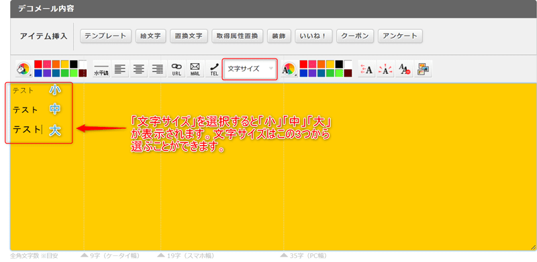Viewport: 537px width, 262px height.
Task: Click the small-sized テスト line in editor
Action: click(23, 91)
